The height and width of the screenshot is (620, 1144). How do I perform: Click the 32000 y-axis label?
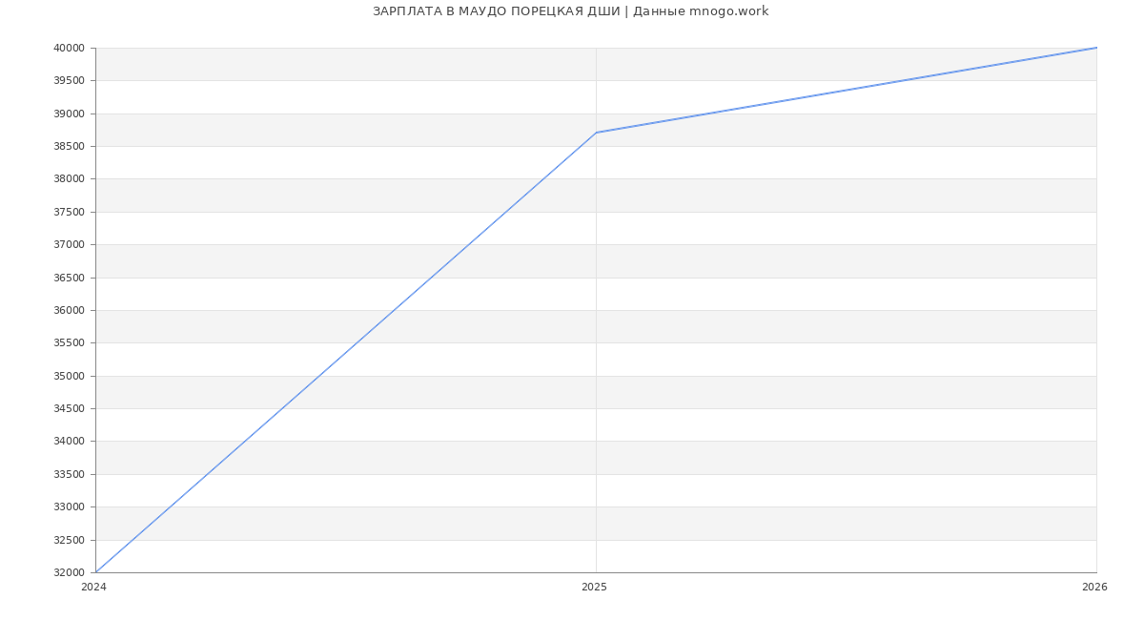coord(70,573)
